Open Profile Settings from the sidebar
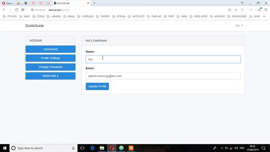The width and height of the screenshot is (270, 152). point(51,58)
